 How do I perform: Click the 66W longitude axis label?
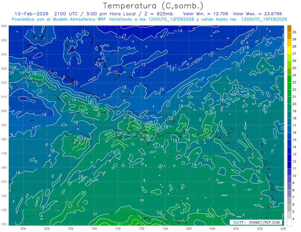coord(212,228)
